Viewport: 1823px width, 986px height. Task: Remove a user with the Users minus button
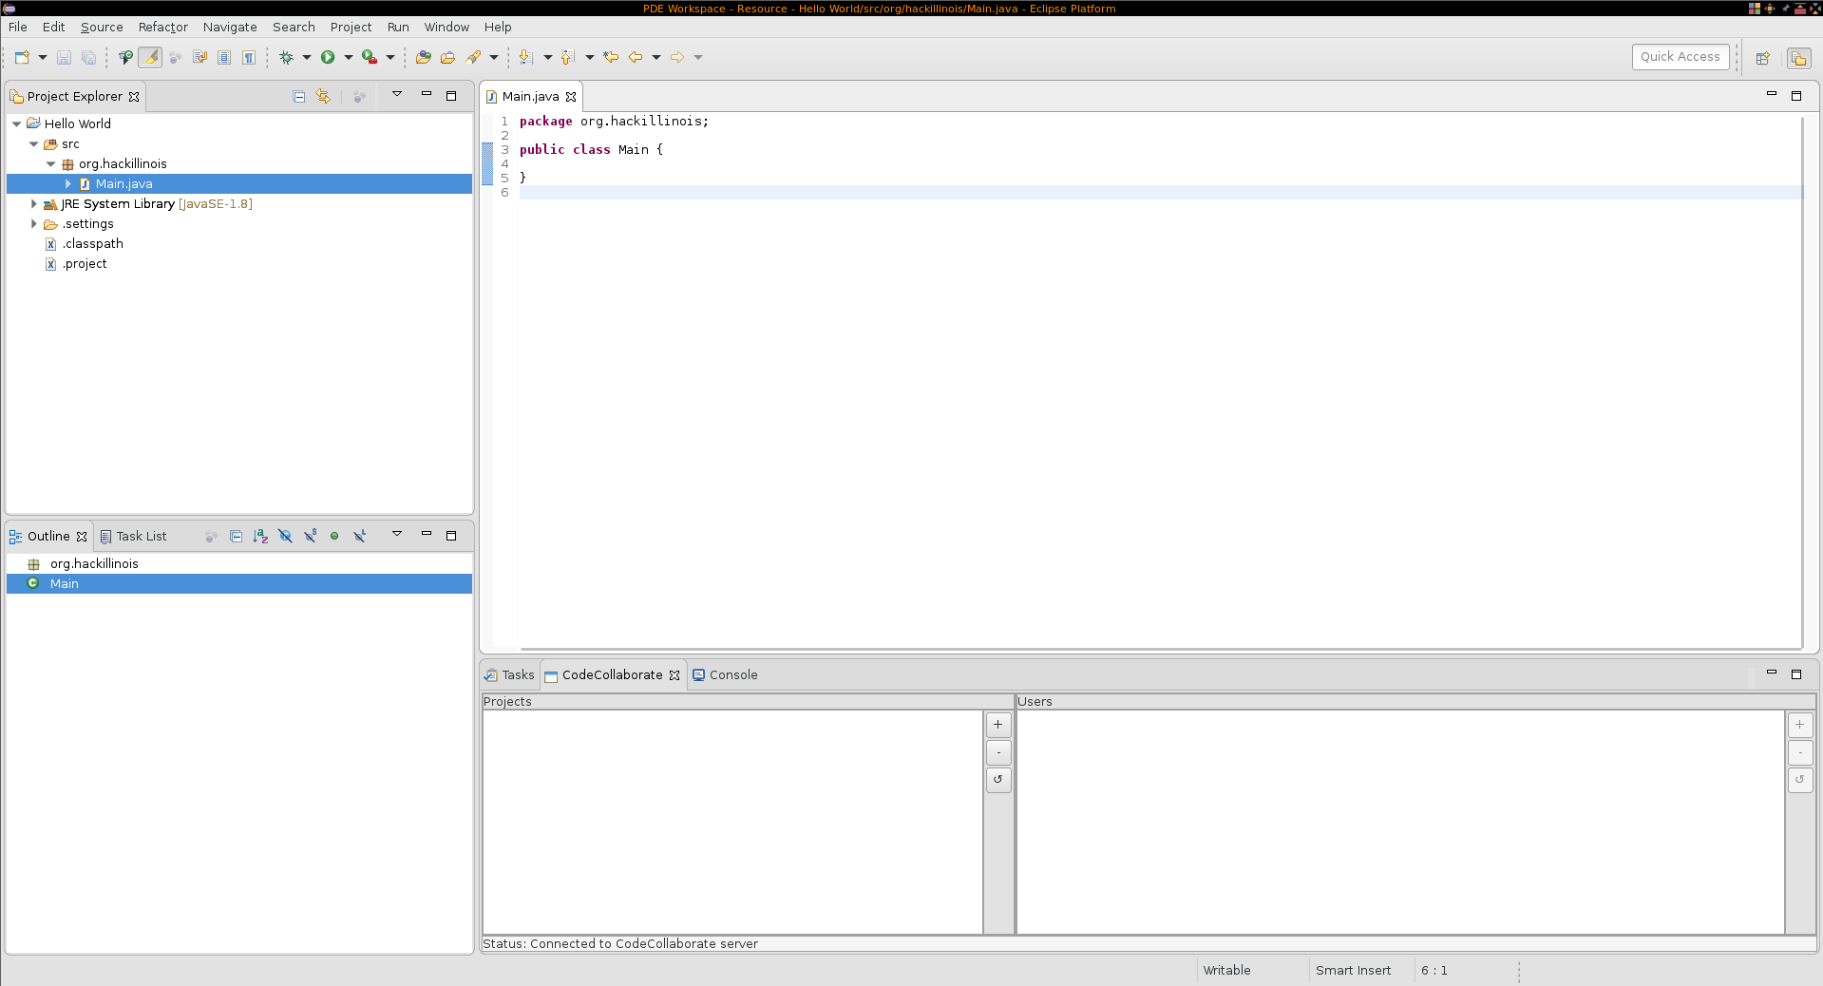pos(1800,752)
